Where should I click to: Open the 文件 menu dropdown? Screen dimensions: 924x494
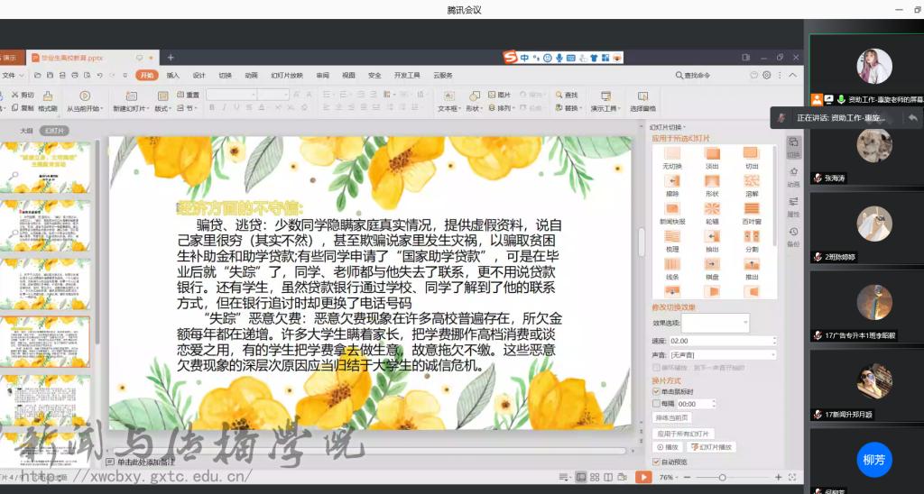(13, 76)
